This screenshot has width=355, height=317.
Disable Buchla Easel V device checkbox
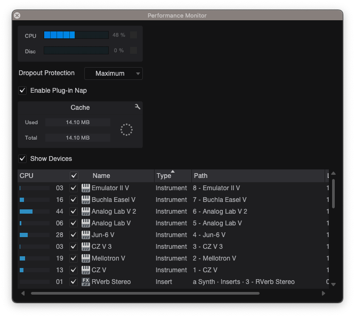click(x=74, y=200)
